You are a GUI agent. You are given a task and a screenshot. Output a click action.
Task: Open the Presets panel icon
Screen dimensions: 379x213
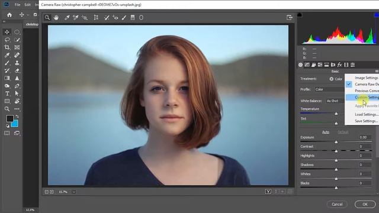pos(353,64)
